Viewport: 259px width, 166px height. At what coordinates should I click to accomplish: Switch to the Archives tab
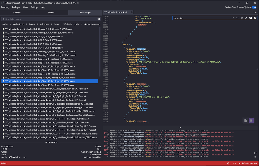[17, 12]
